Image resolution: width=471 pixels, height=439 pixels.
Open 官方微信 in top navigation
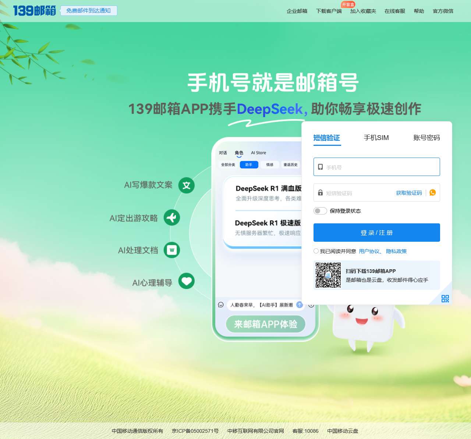(x=443, y=11)
